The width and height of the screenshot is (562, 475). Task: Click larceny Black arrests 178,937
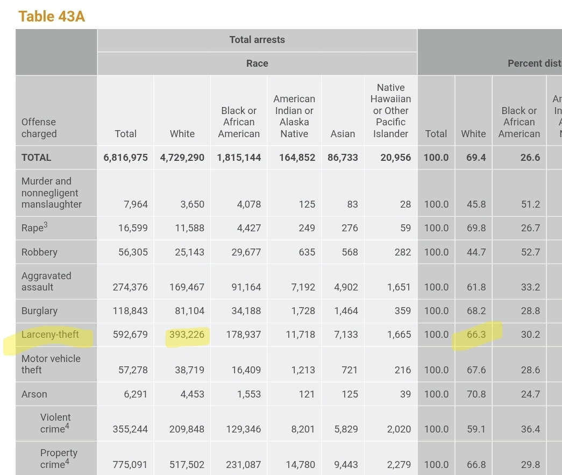click(x=244, y=335)
